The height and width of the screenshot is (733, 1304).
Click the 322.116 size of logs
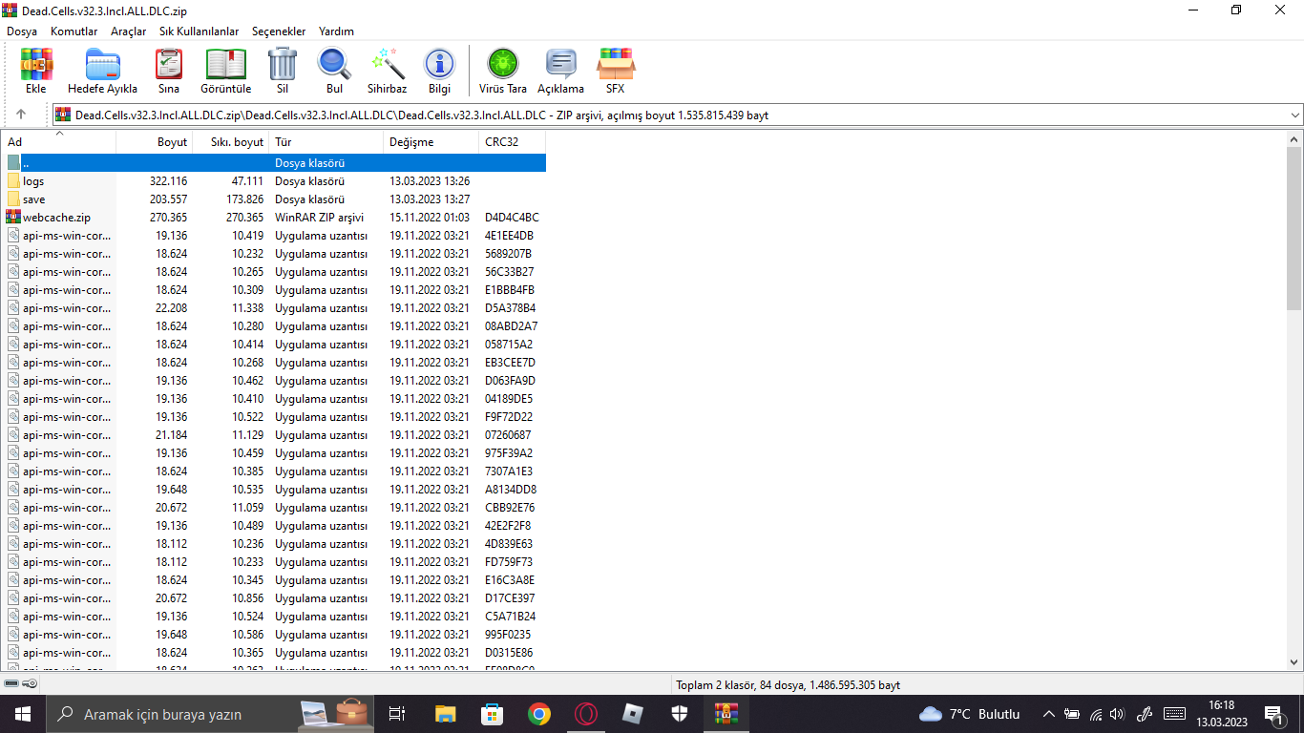[x=168, y=181]
